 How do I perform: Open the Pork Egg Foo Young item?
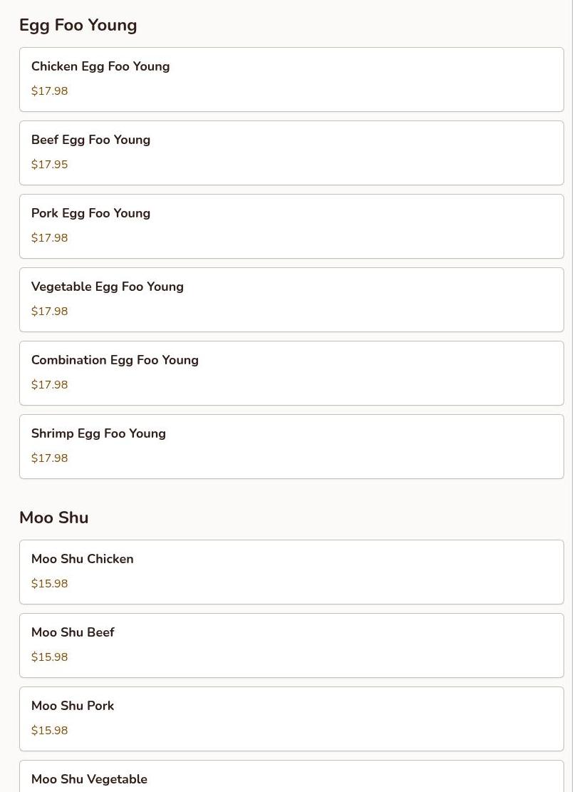pyautogui.click(x=90, y=213)
